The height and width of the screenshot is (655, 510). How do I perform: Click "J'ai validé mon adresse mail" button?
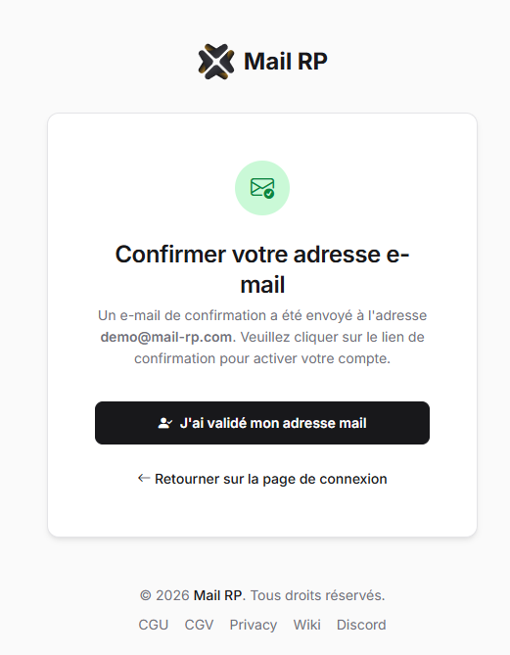tap(262, 423)
